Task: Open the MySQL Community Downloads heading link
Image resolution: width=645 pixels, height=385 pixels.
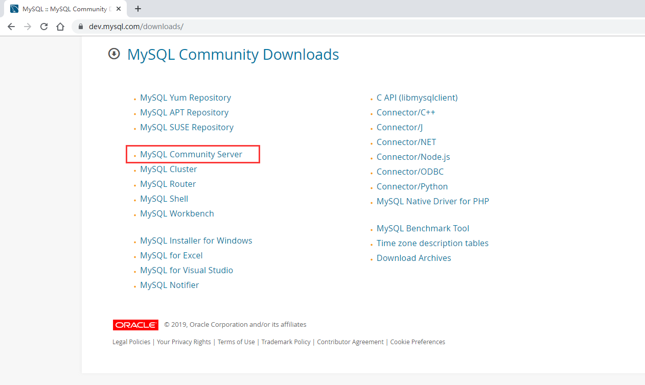Action: pyautogui.click(x=233, y=54)
